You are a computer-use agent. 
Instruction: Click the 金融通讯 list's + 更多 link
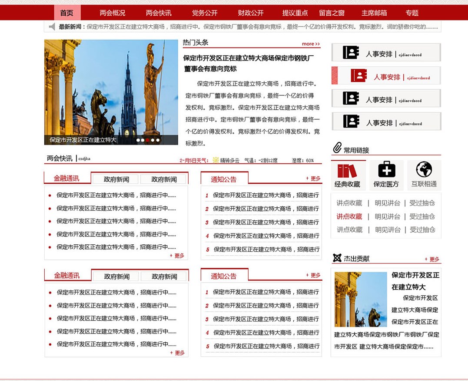pos(177,256)
